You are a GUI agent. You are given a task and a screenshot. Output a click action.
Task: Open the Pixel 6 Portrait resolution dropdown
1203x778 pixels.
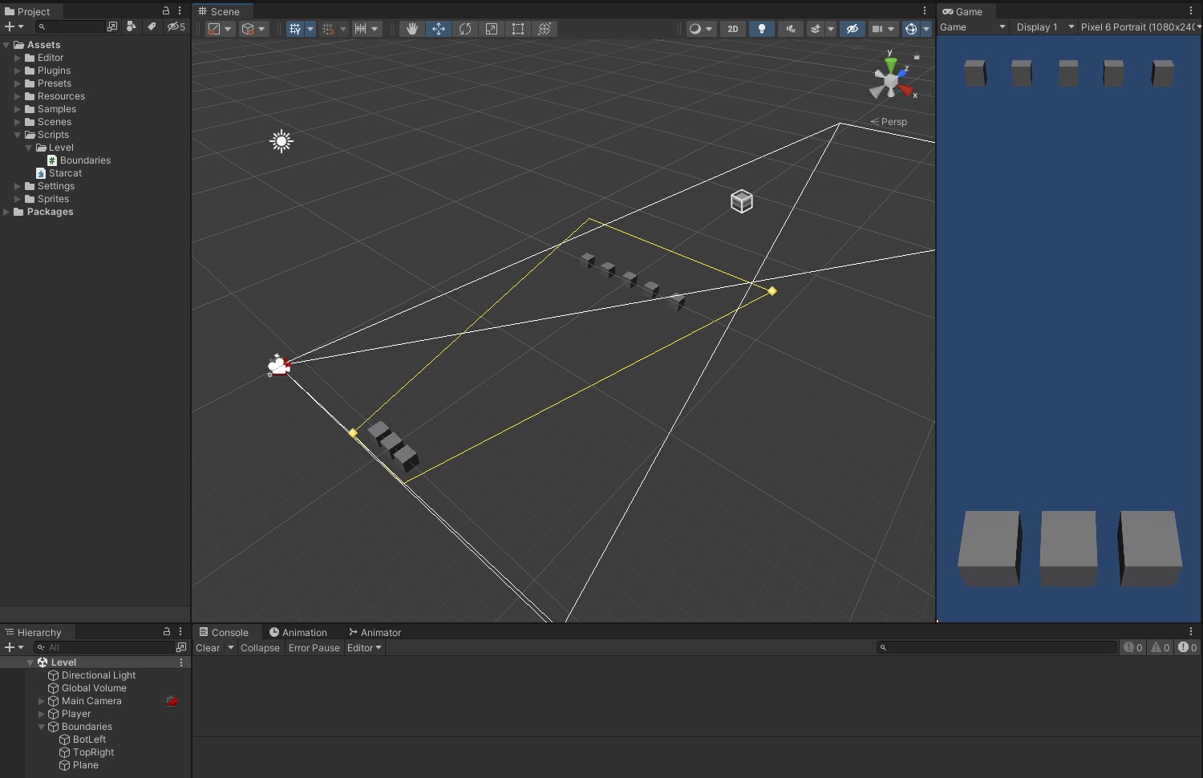pos(1140,27)
